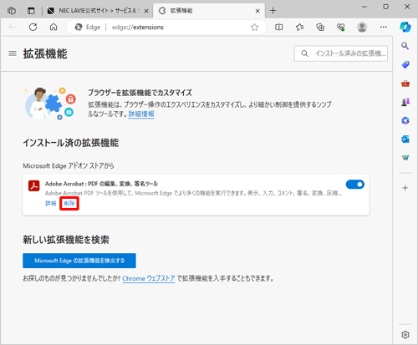Click 削除 to remove Adobe Acrobat
Viewport: 418px width, 345px height.
point(69,203)
